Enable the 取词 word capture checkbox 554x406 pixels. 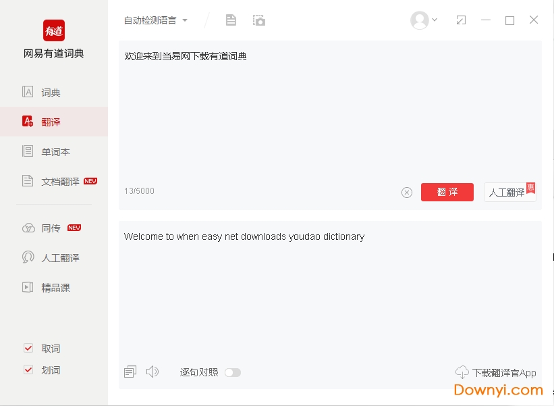click(x=28, y=348)
